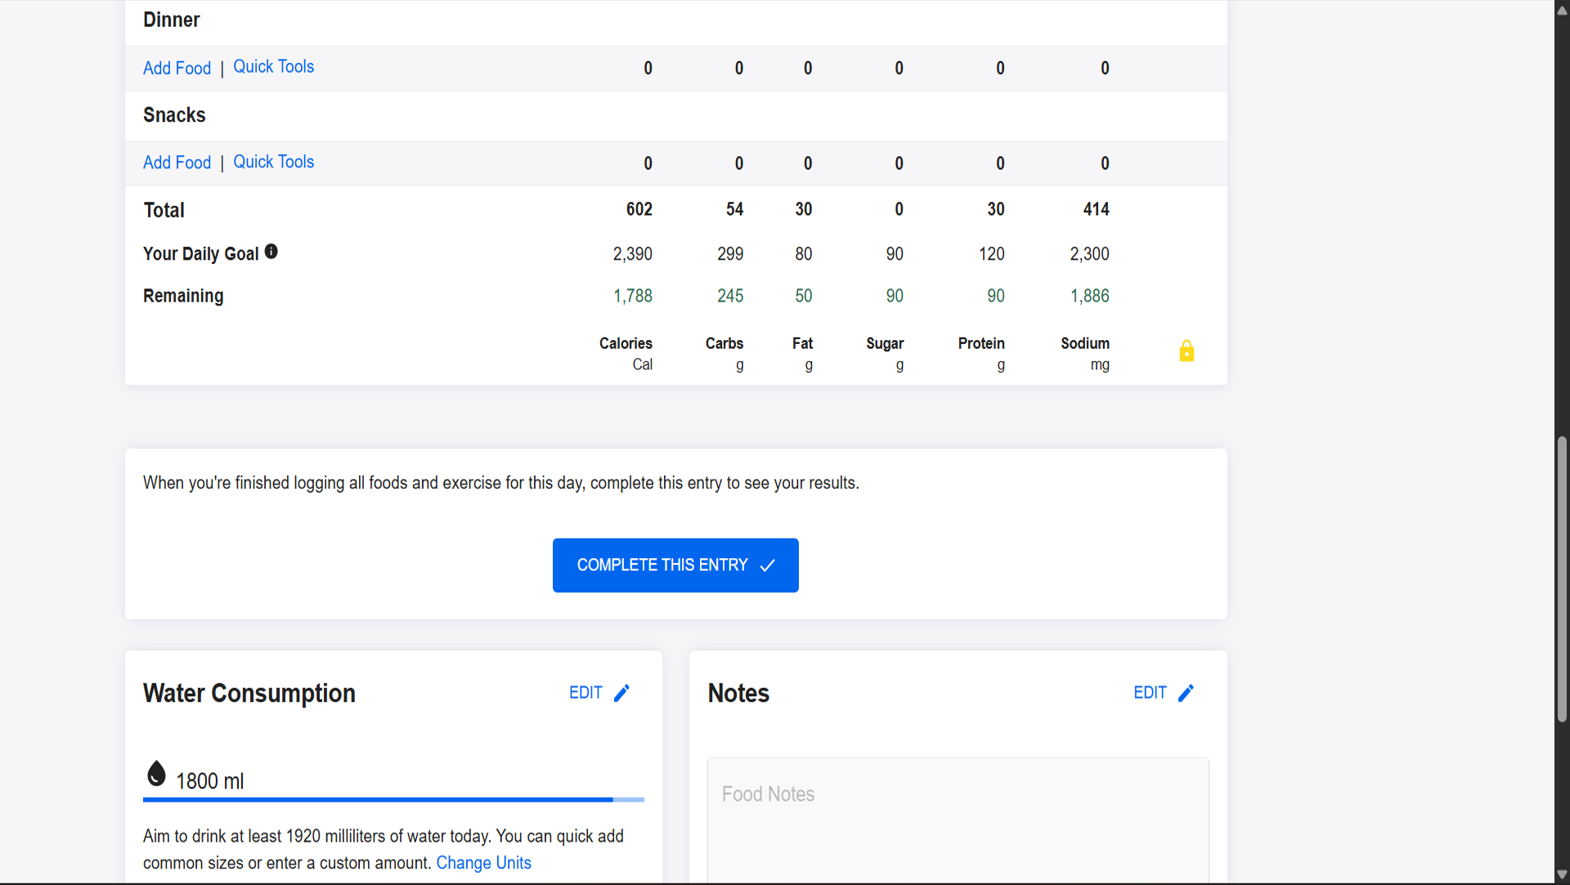Click the water droplet icon
Viewport: 1570px width, 885px height.
[x=156, y=773]
